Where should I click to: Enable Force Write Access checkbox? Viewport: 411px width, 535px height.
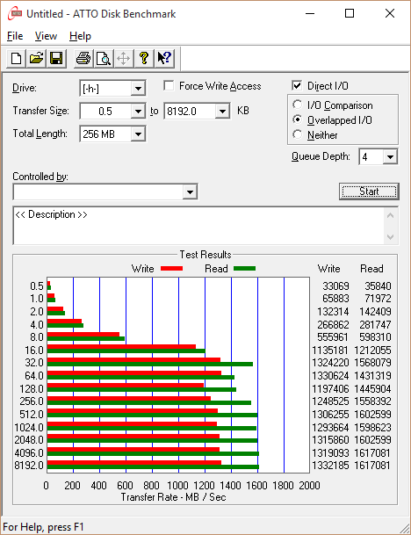click(x=169, y=85)
